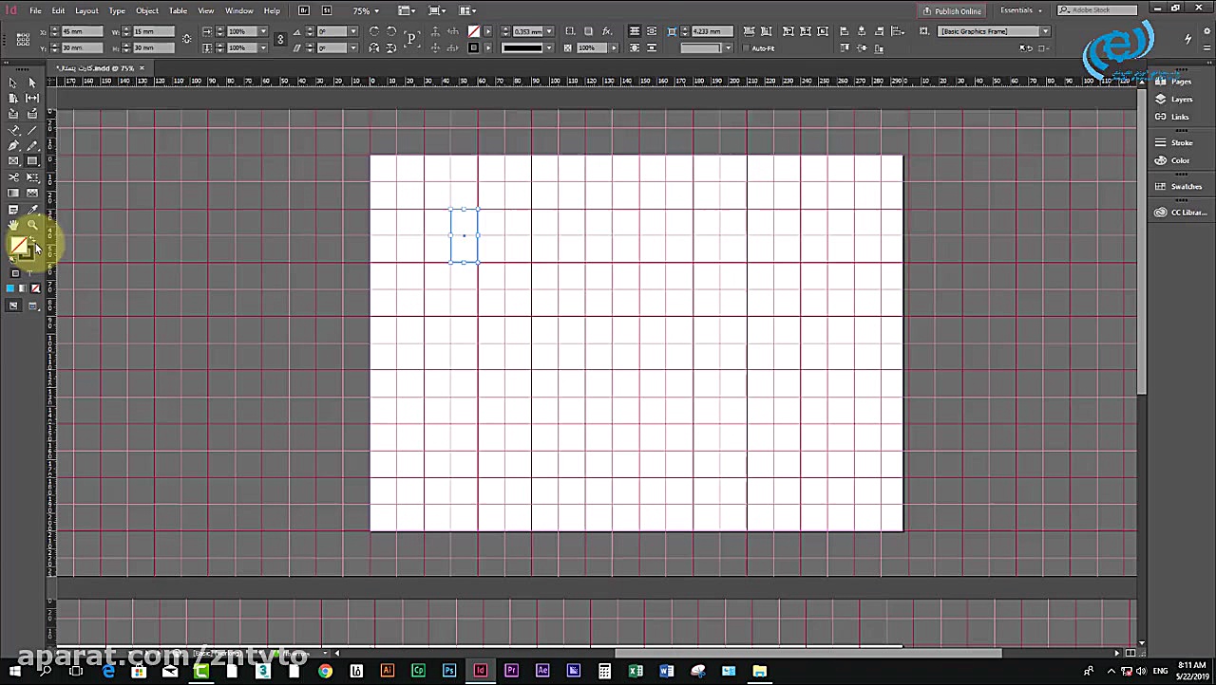Click the Rectangle tool
Image resolution: width=1216 pixels, height=685 pixels.
[x=32, y=161]
